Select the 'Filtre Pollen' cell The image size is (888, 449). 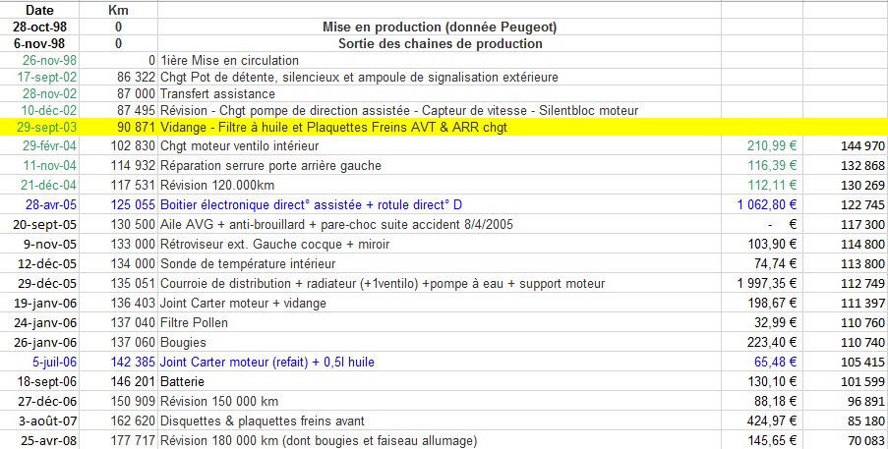click(194, 322)
